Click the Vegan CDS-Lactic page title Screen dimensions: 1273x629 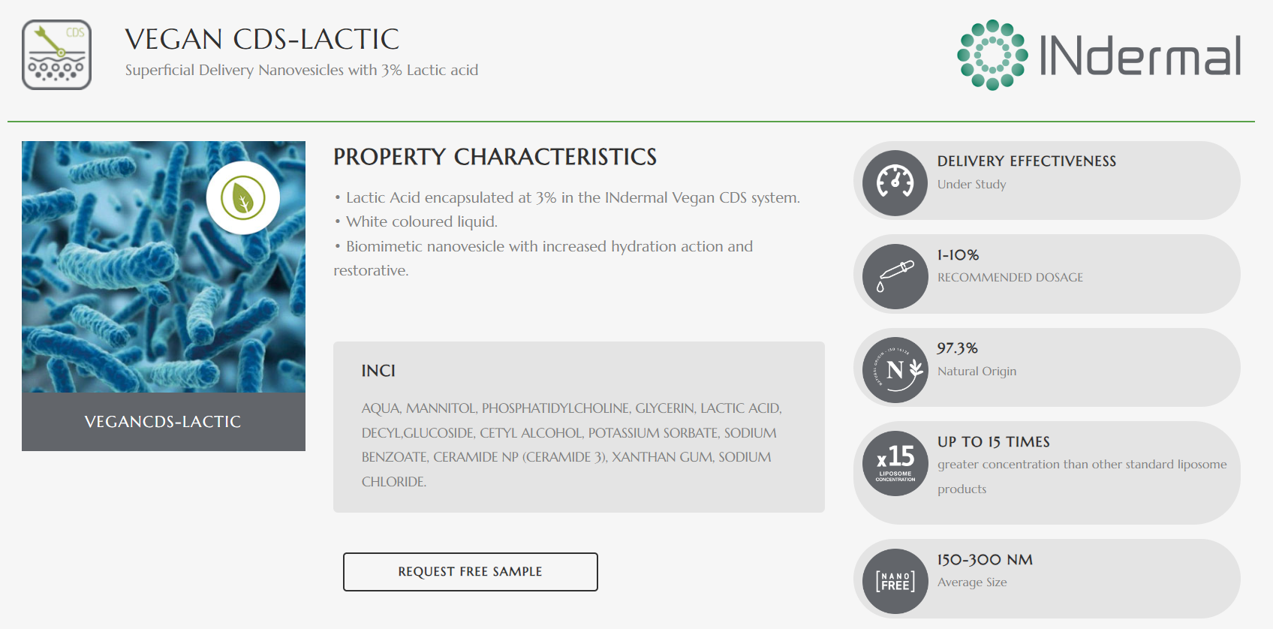coord(262,39)
